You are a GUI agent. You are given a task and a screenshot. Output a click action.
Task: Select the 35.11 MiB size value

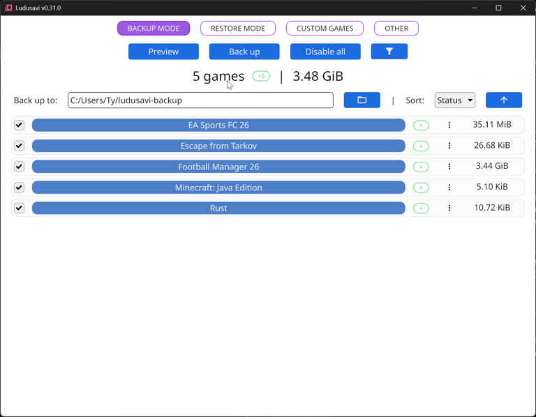tap(492, 125)
